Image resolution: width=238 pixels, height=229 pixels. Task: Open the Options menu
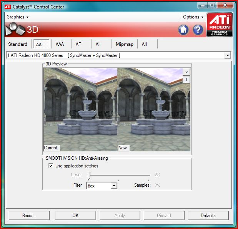pyautogui.click(x=193, y=17)
